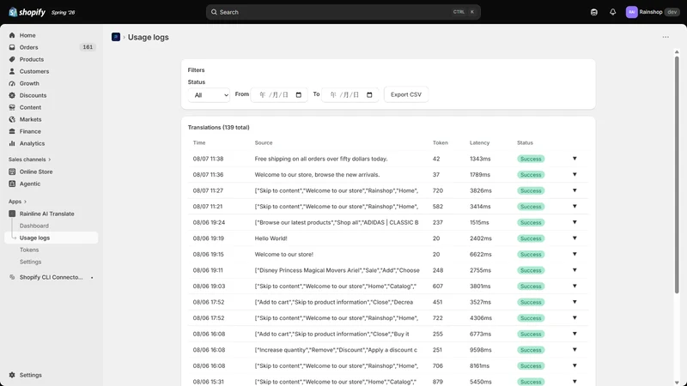Image resolution: width=687 pixels, height=386 pixels.
Task: Click the Latency column header
Action: pos(479,142)
